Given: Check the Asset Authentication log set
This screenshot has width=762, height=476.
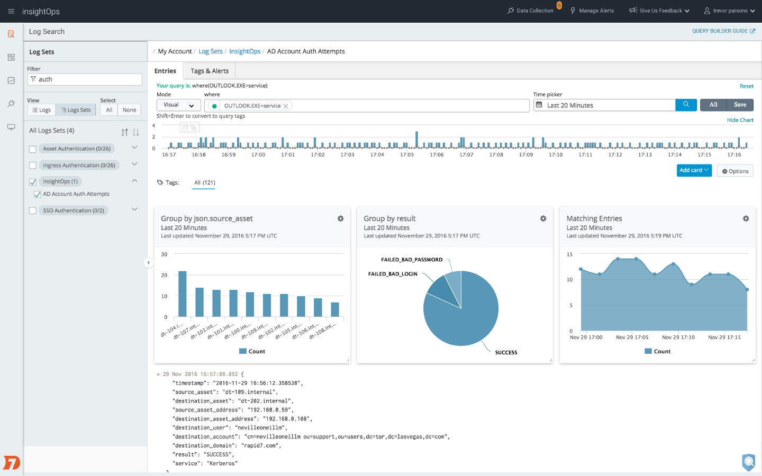Looking at the screenshot, I should pyautogui.click(x=33, y=149).
